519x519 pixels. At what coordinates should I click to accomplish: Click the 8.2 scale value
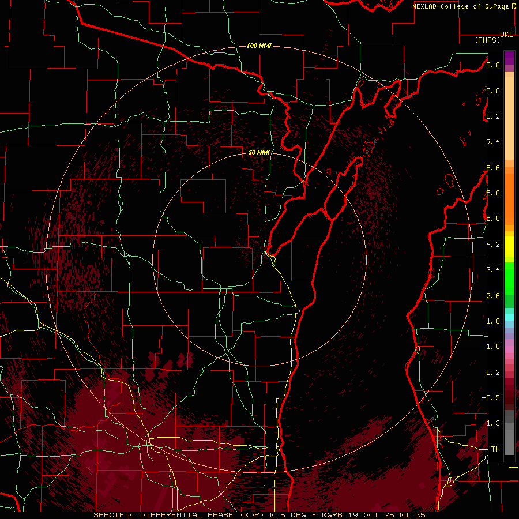tap(493, 116)
